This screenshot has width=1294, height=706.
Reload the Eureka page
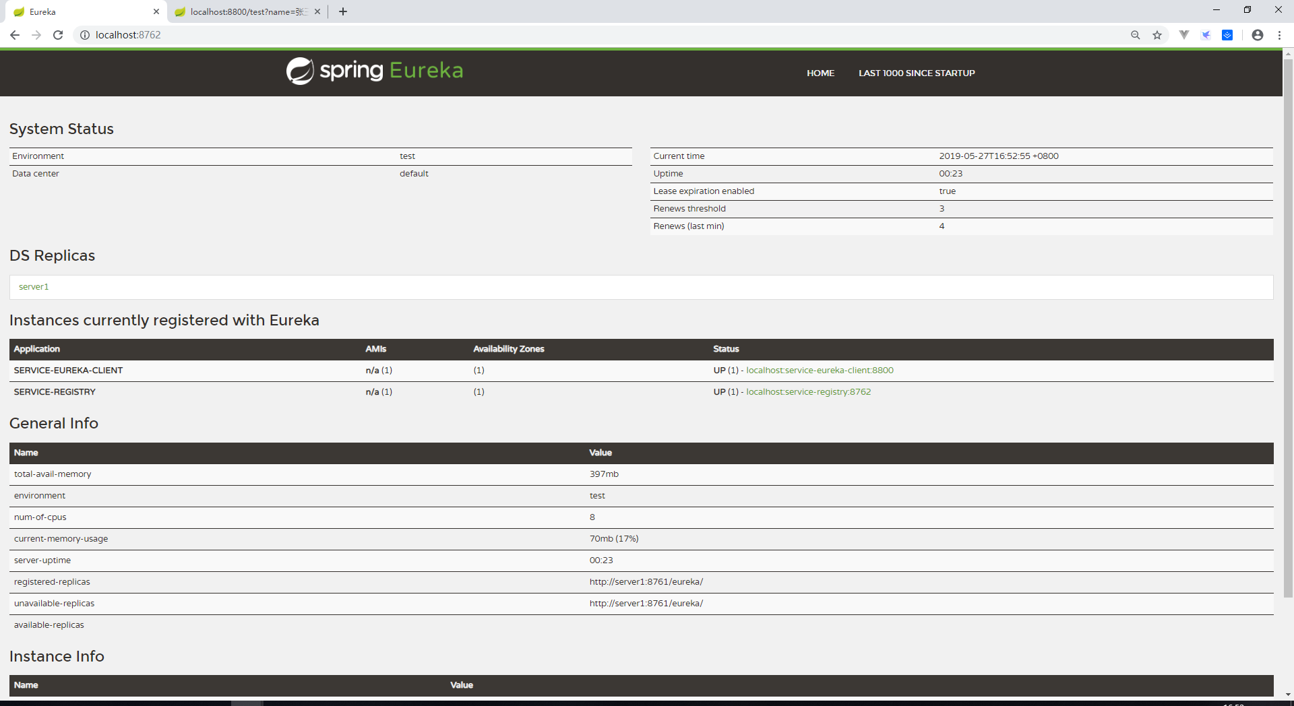[58, 35]
